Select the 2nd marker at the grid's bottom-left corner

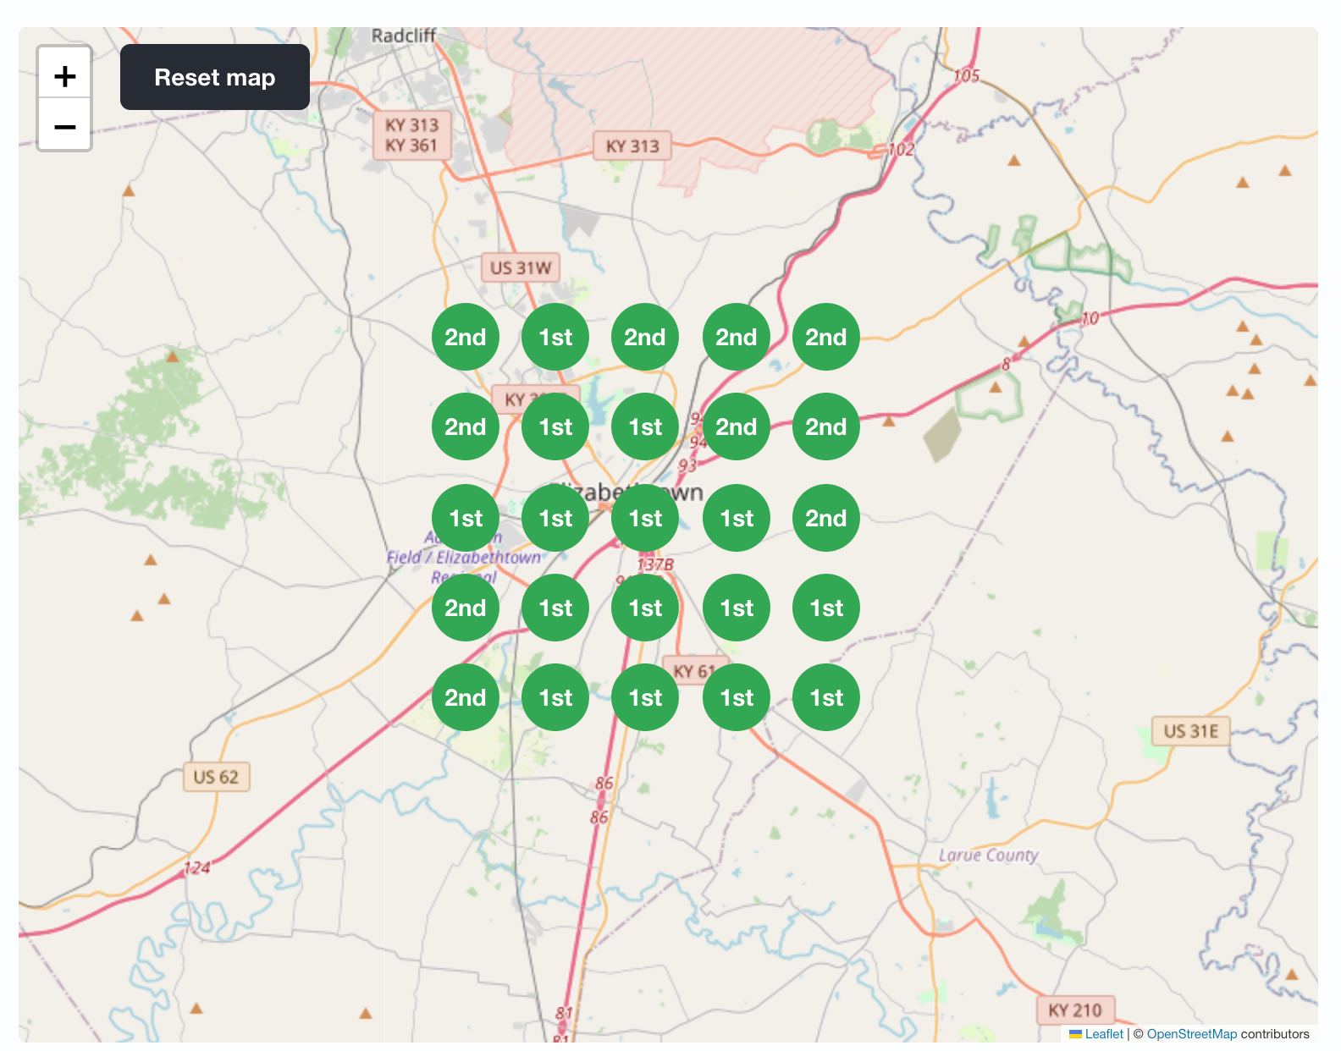[x=466, y=697]
